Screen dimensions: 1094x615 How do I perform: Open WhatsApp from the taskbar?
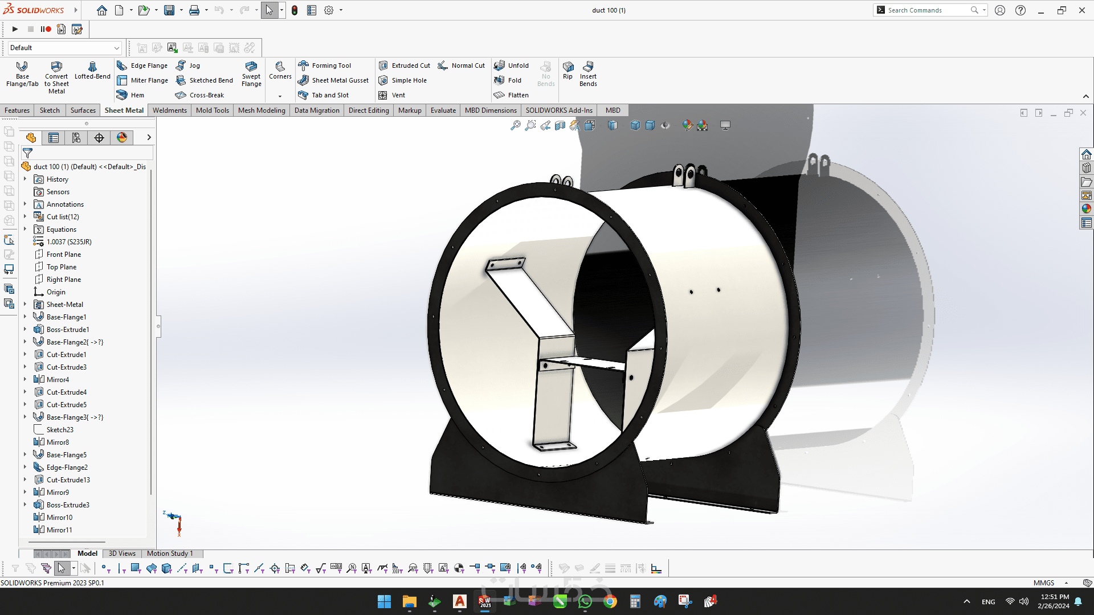point(585,601)
